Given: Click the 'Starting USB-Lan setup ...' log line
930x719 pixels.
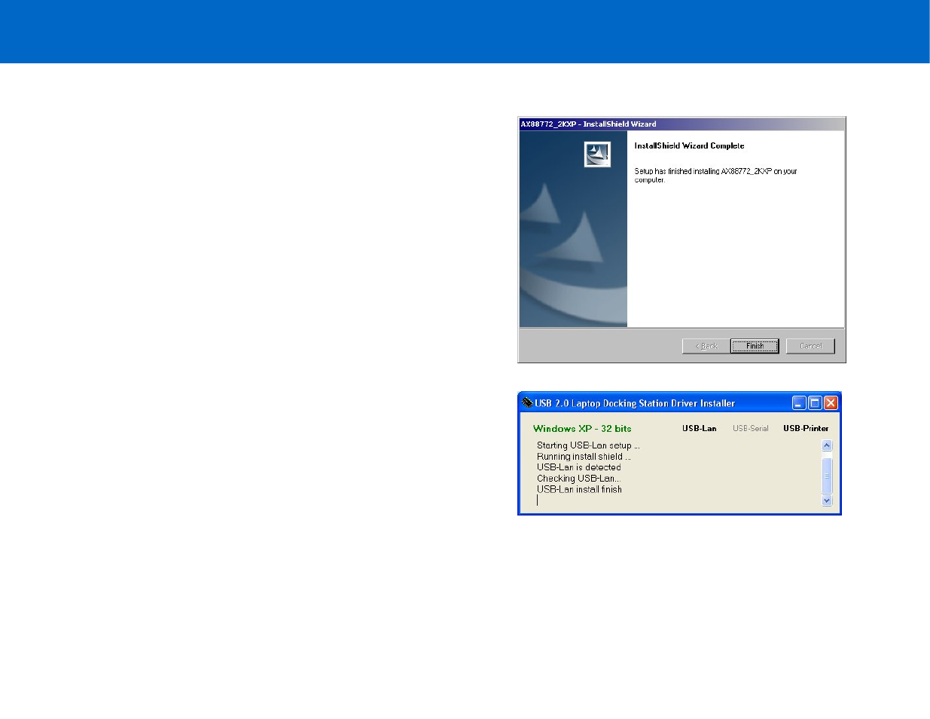Looking at the screenshot, I should (x=588, y=445).
